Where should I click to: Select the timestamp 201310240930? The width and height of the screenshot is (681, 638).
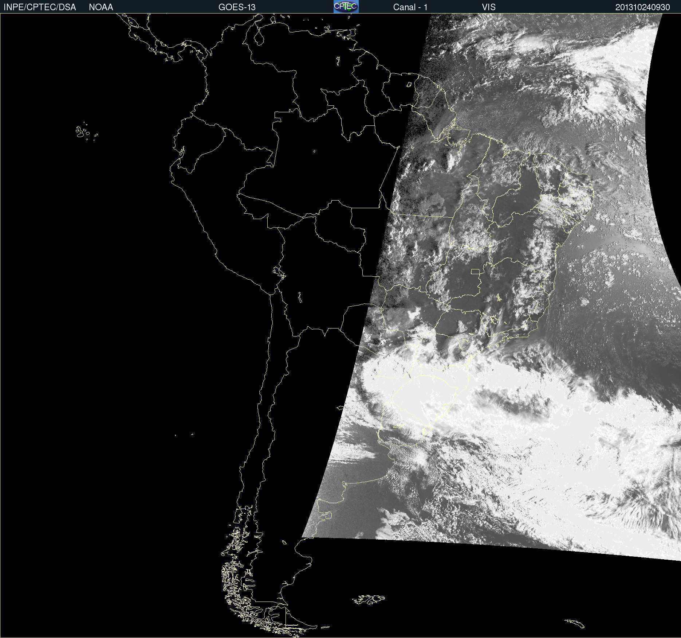click(x=643, y=7)
